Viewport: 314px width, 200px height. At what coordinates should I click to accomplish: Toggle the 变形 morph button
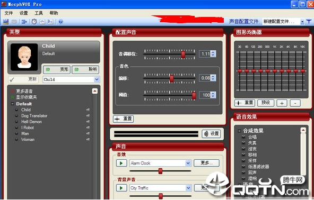point(57,69)
